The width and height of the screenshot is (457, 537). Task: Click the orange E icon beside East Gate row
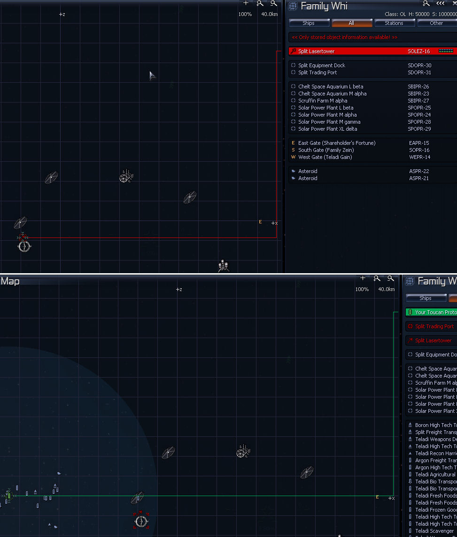293,143
